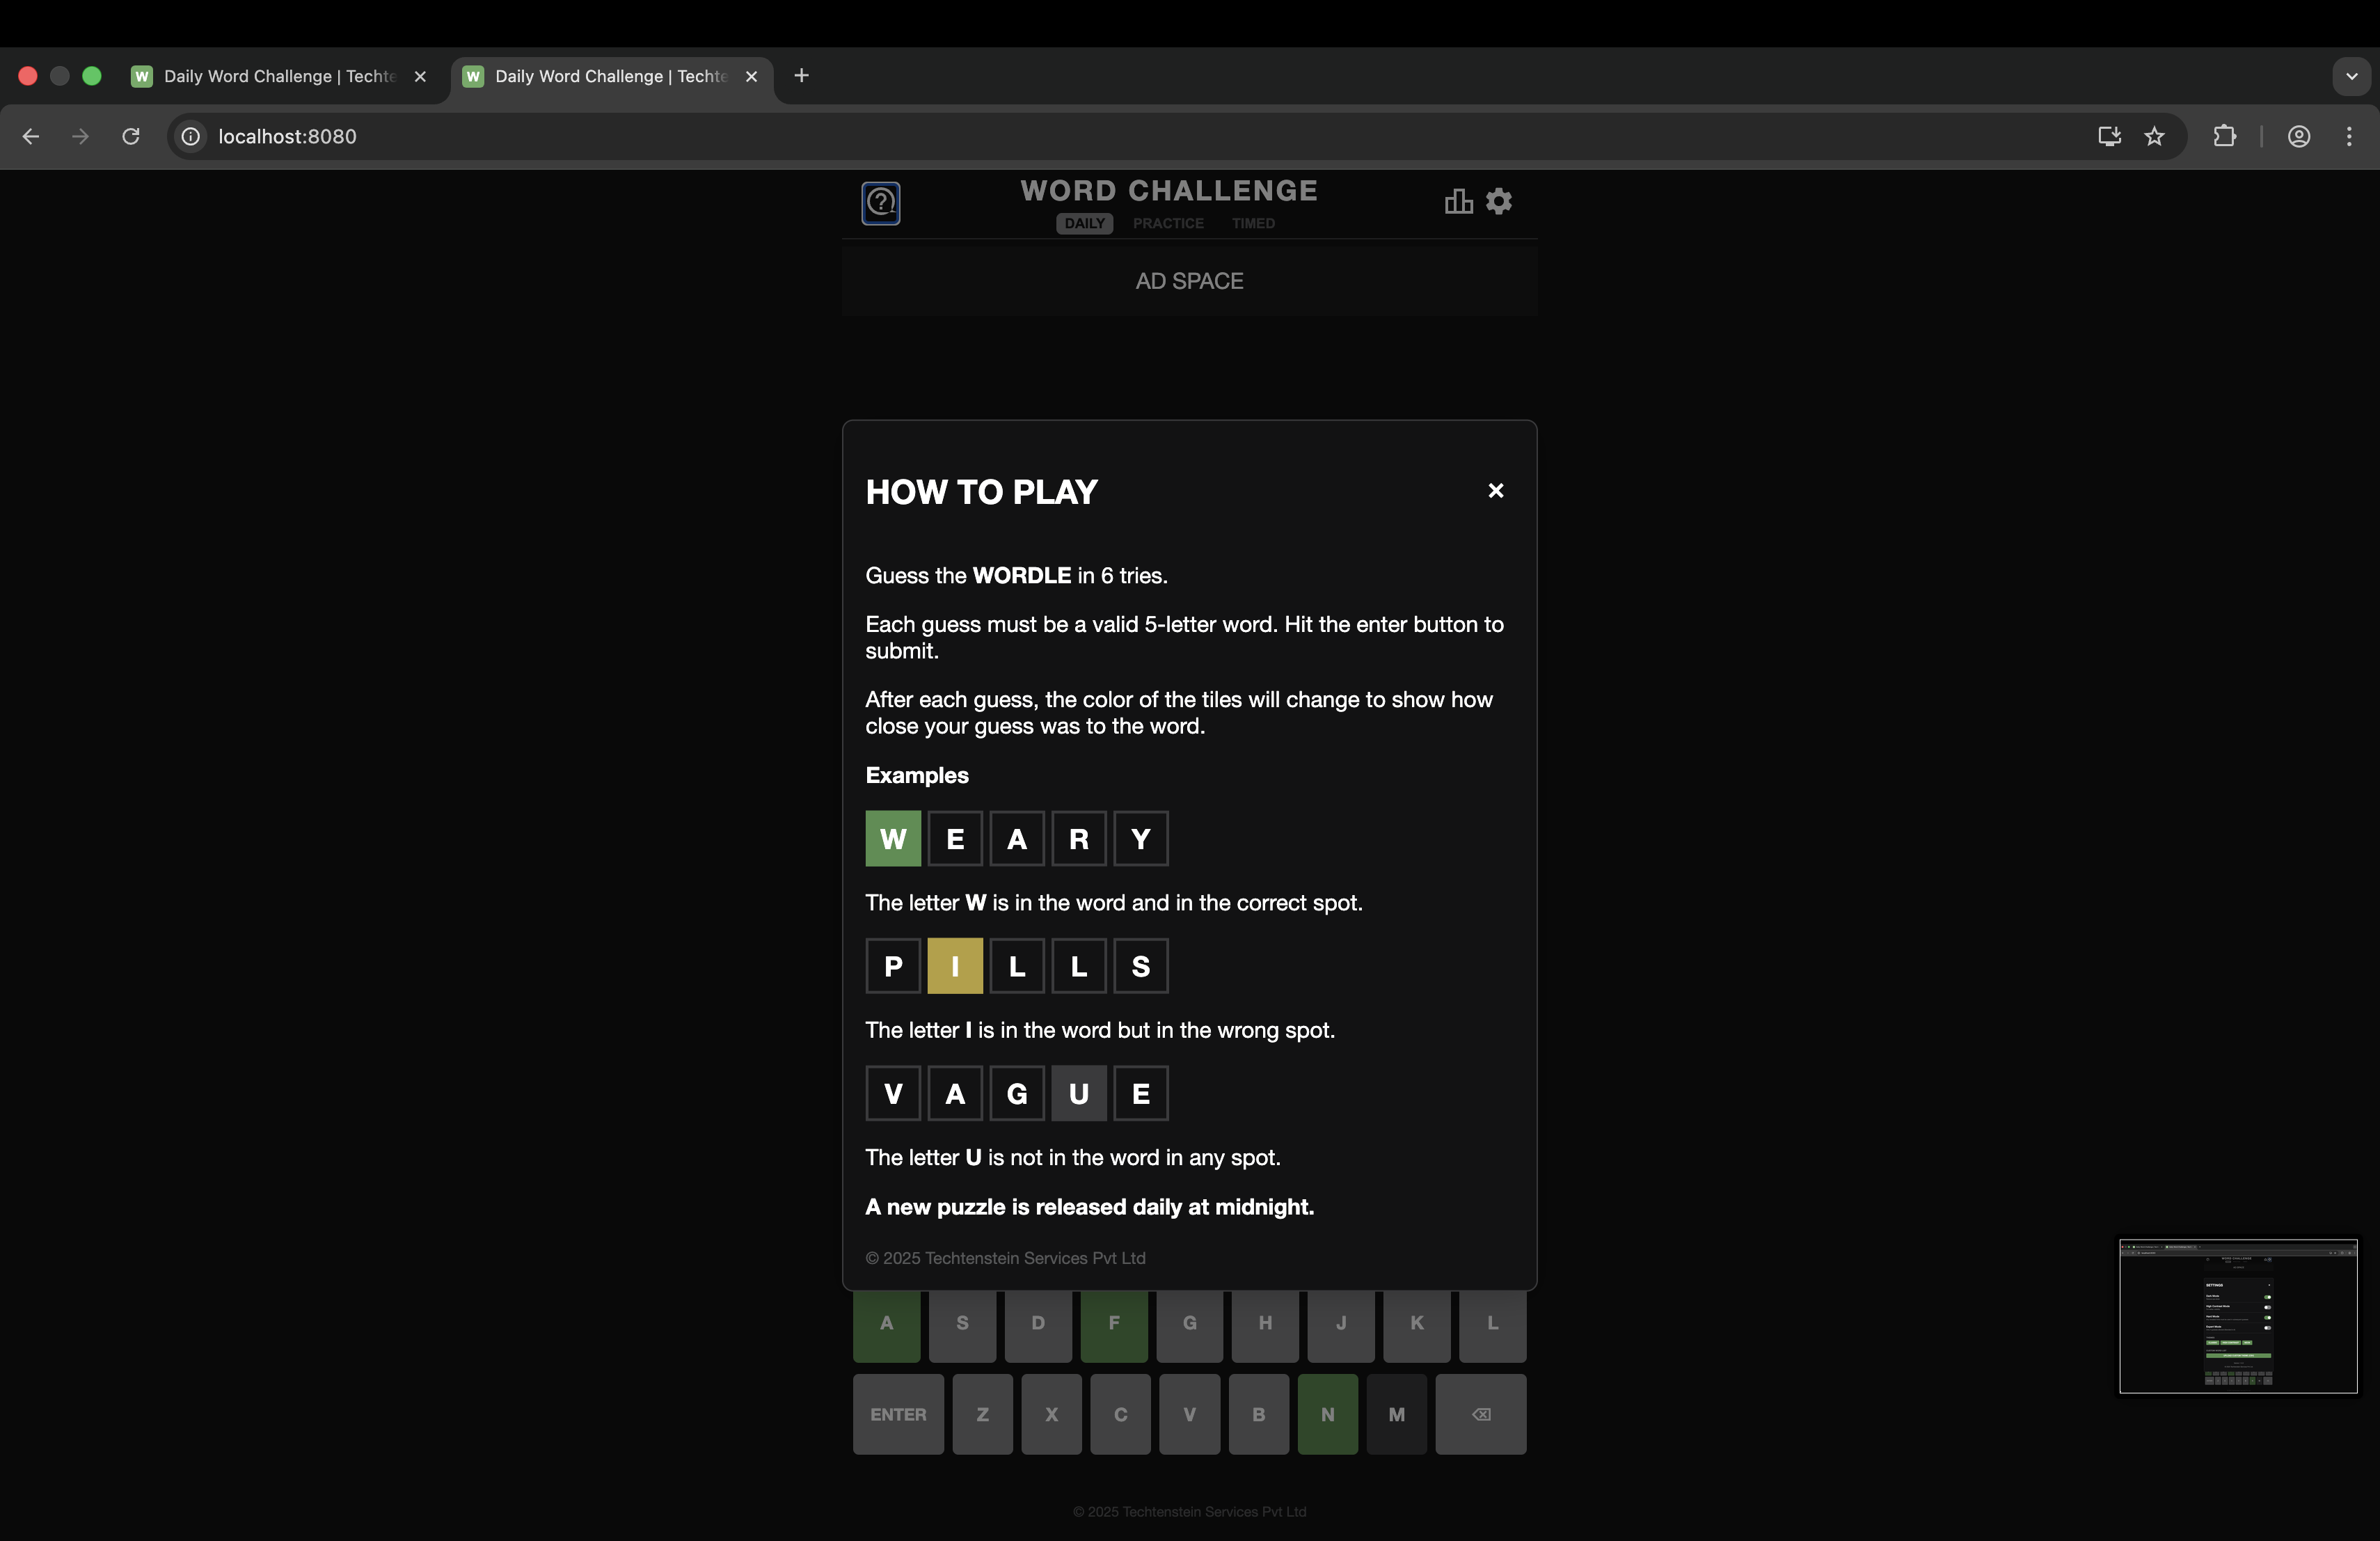Bookmark page with star icon
The height and width of the screenshot is (1541, 2380).
coord(2154,137)
